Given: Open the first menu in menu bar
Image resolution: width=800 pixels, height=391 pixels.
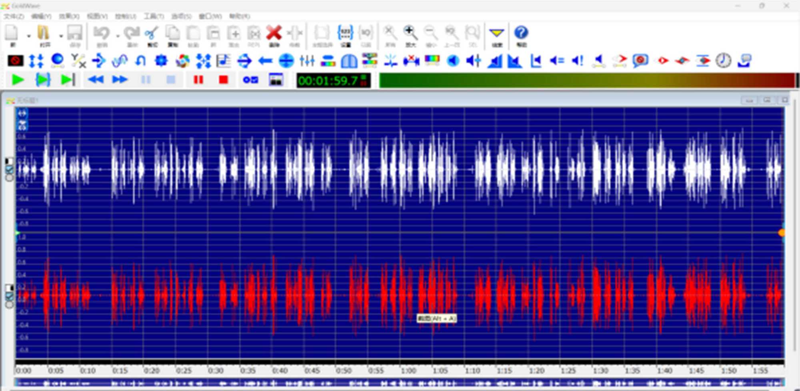Looking at the screenshot, I should 14,16.
